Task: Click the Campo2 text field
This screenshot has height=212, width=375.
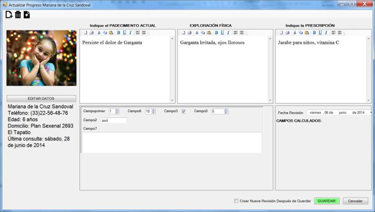Action: (113, 121)
